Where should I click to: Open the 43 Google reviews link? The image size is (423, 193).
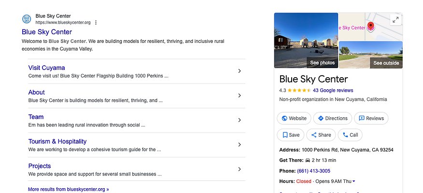click(x=333, y=90)
